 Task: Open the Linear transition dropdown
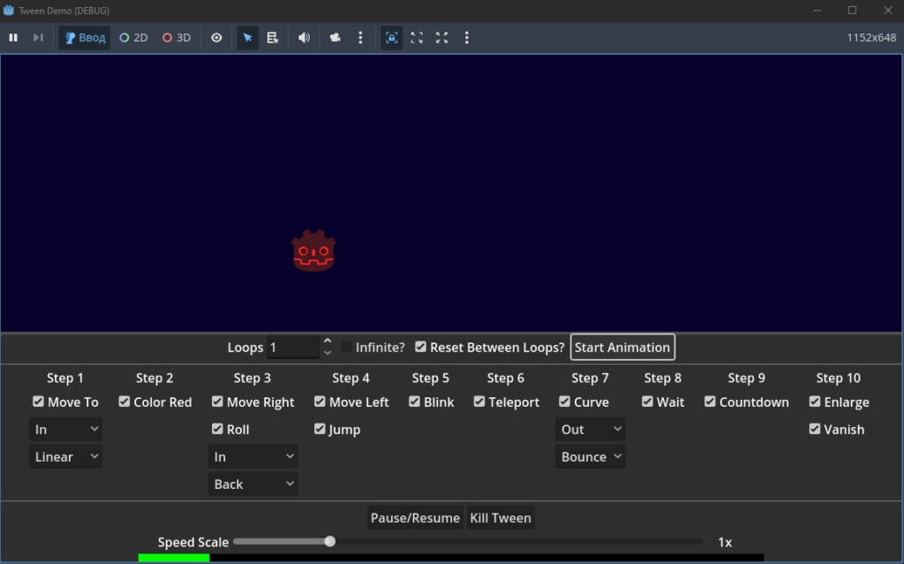[65, 456]
